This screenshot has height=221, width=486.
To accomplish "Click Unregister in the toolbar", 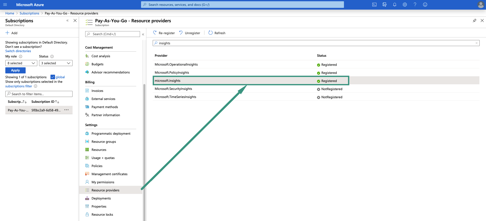I will click(x=190, y=33).
